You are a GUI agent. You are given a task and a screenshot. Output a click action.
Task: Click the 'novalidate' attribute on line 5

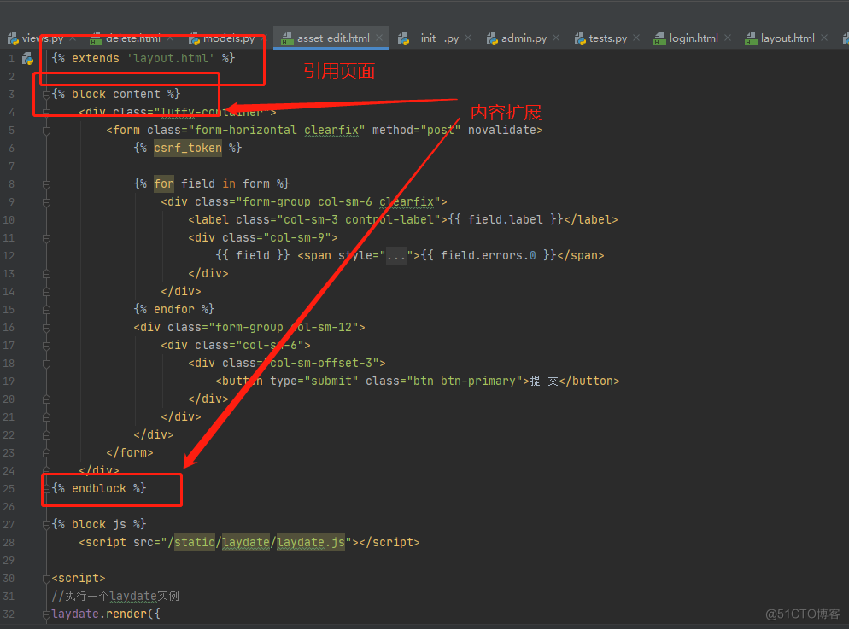502,131
